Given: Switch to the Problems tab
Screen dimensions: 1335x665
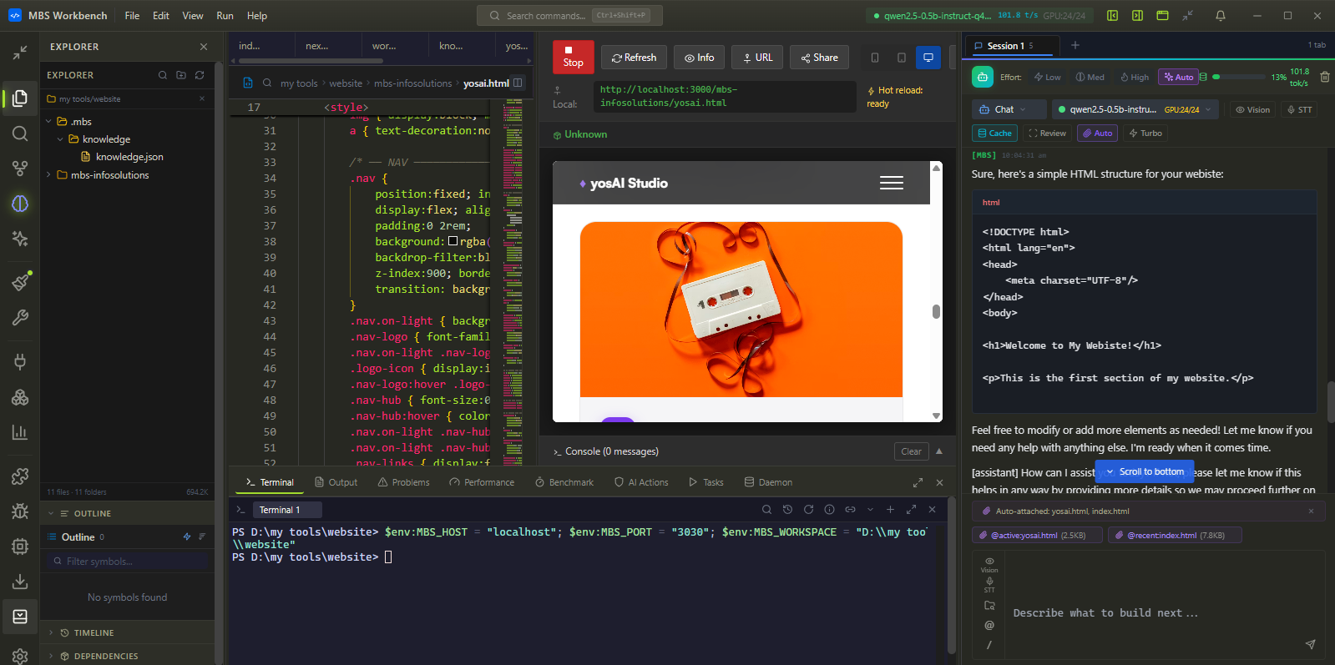Looking at the screenshot, I should coord(403,482).
